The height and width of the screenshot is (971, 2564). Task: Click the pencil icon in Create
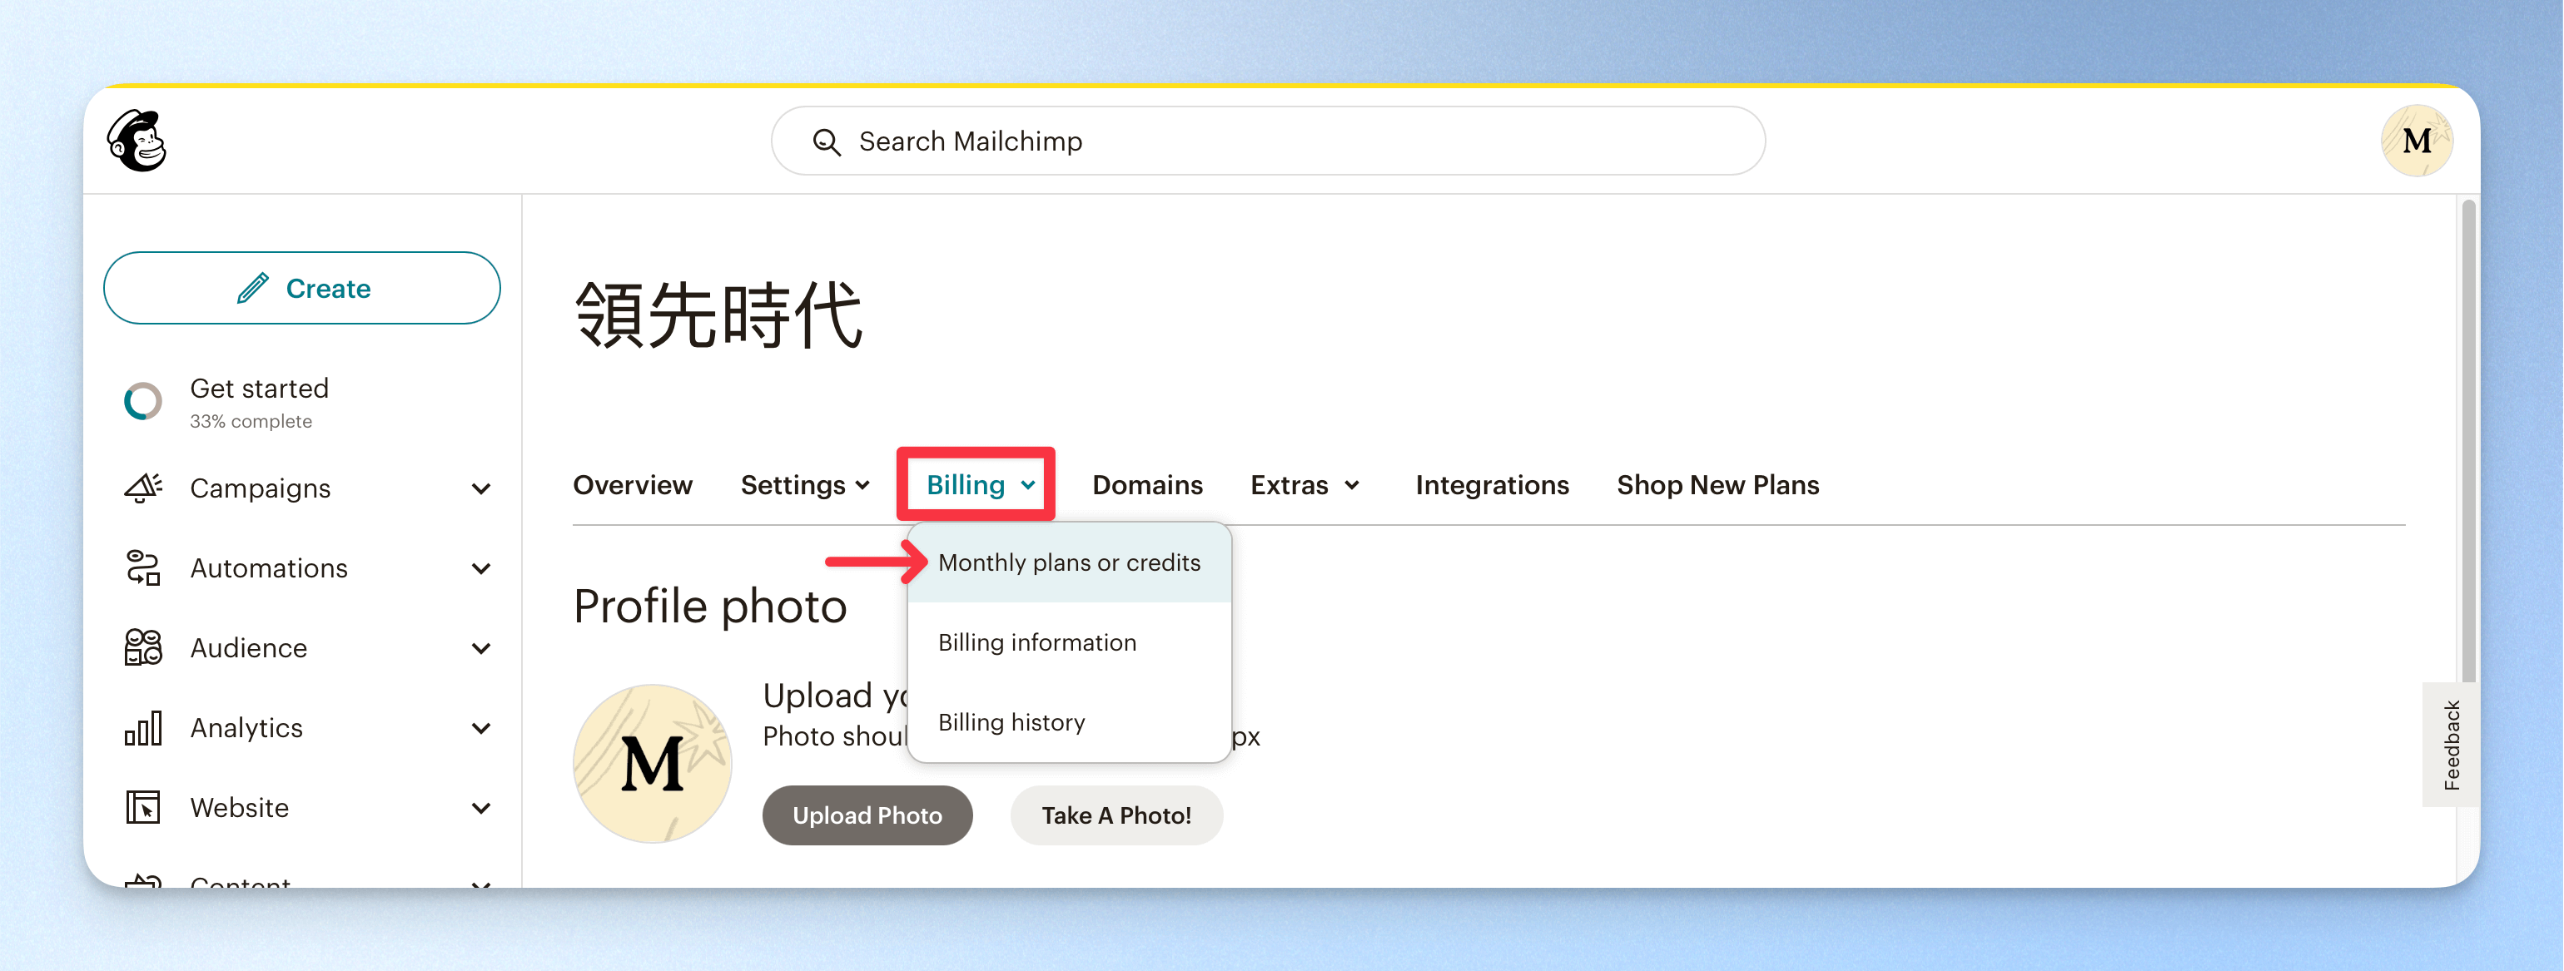[253, 288]
